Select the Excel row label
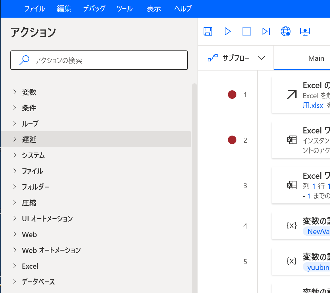The image size is (330, 293). [x=30, y=266]
